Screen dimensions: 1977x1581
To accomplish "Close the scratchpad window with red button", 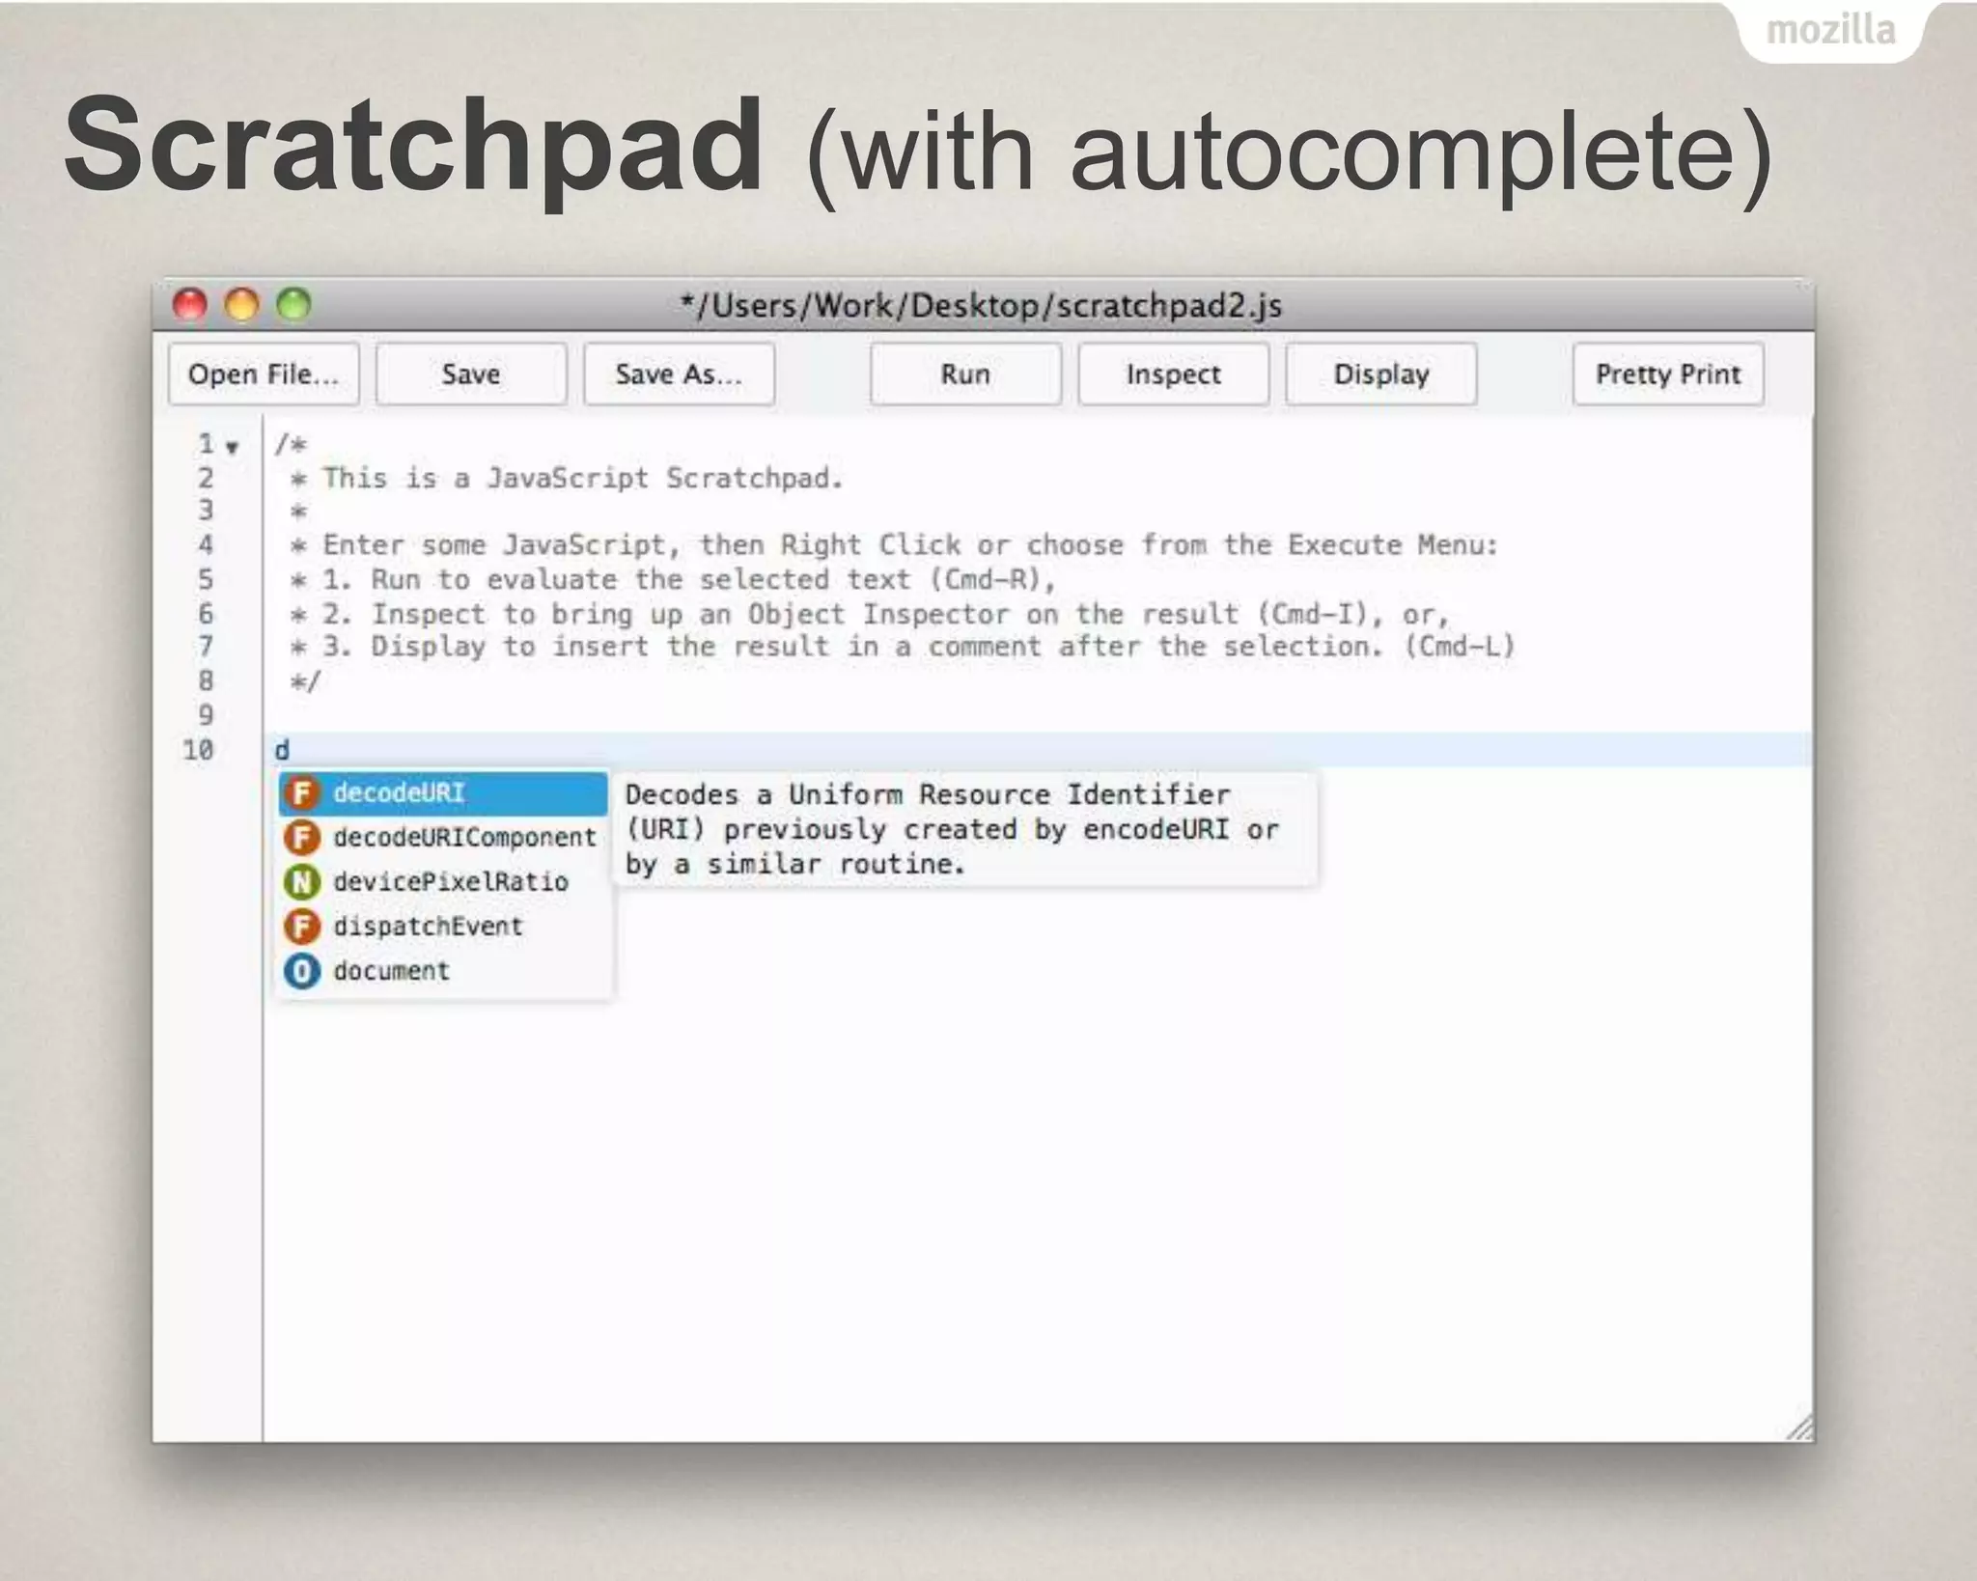I will coord(190,305).
